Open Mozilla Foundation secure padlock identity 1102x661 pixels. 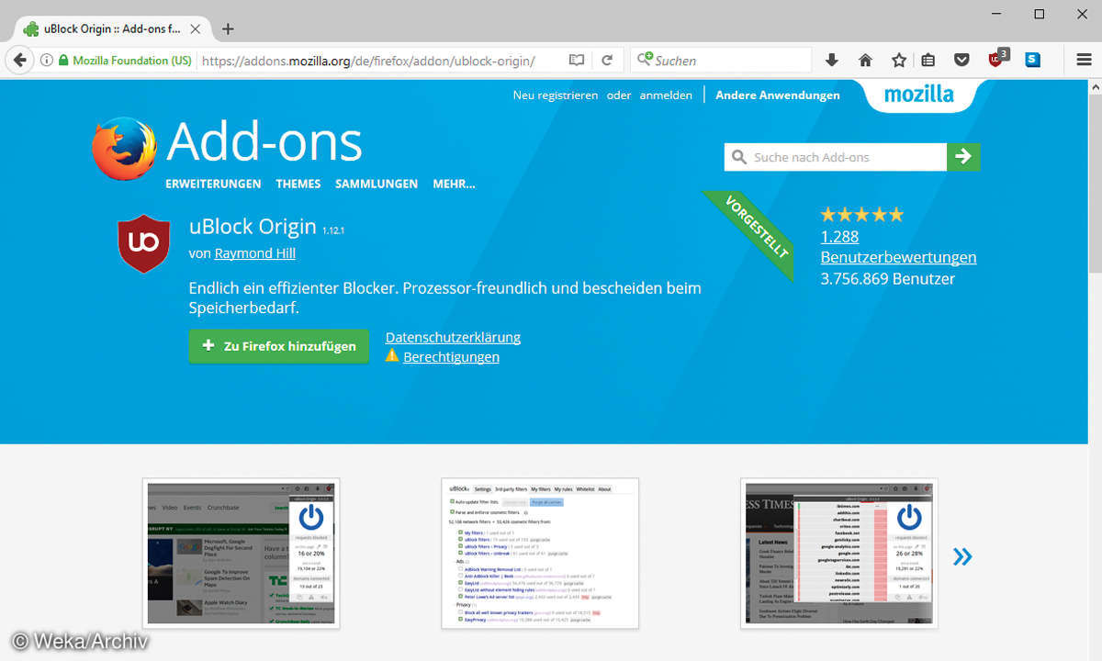coord(126,61)
